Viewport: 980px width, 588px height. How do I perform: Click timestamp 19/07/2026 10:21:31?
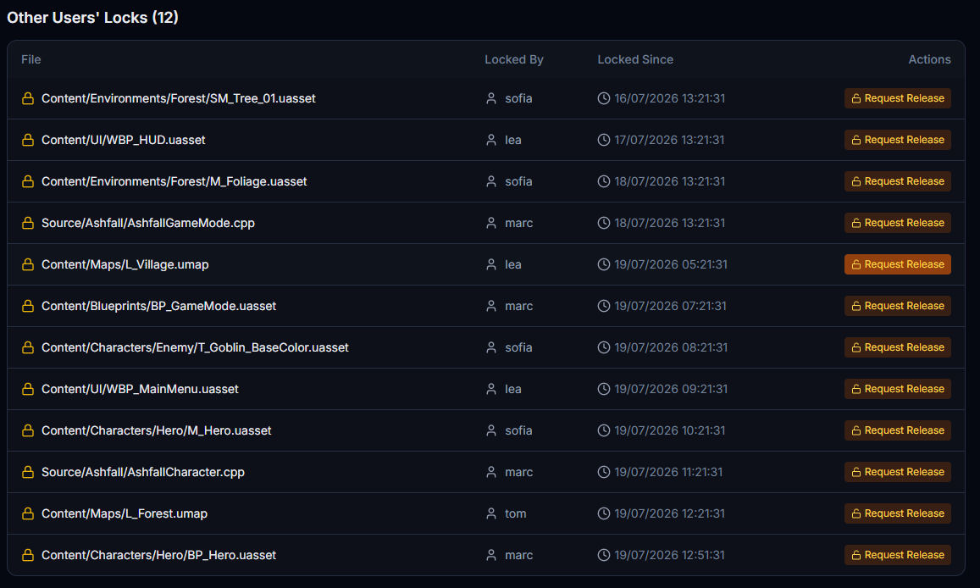tap(670, 430)
